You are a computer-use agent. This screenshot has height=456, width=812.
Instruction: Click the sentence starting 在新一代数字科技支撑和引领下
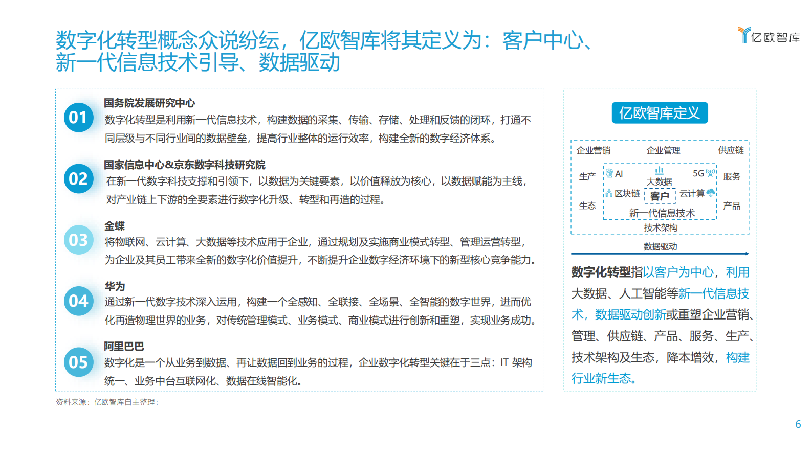pyautogui.click(x=316, y=181)
